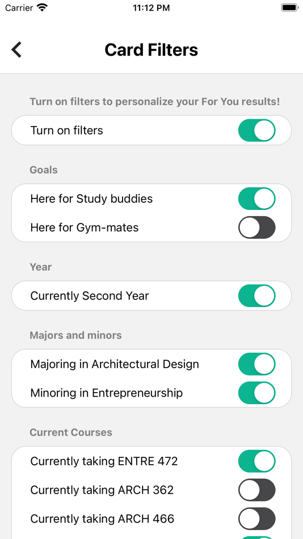Tap the Goals section header
Viewport: 303px width, 539px height.
click(x=44, y=170)
